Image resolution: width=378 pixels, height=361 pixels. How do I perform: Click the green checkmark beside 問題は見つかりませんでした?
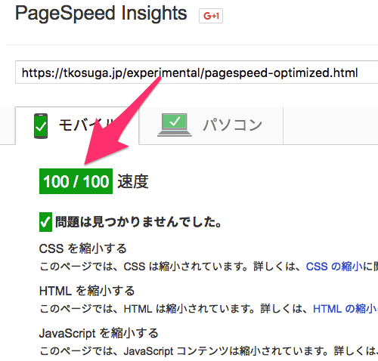click(x=45, y=222)
